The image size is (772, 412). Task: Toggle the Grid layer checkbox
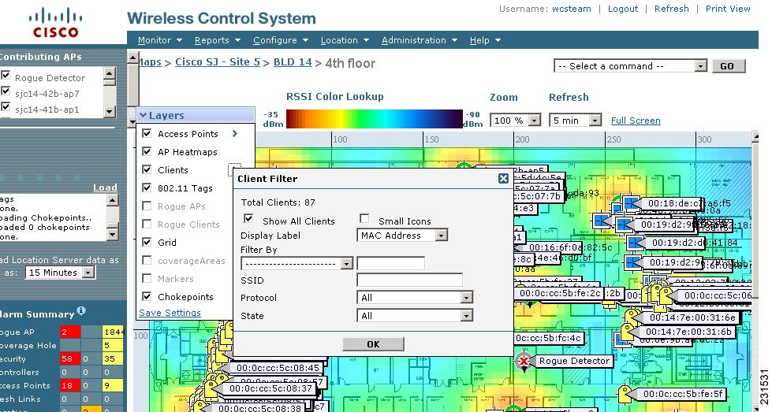pyautogui.click(x=147, y=242)
